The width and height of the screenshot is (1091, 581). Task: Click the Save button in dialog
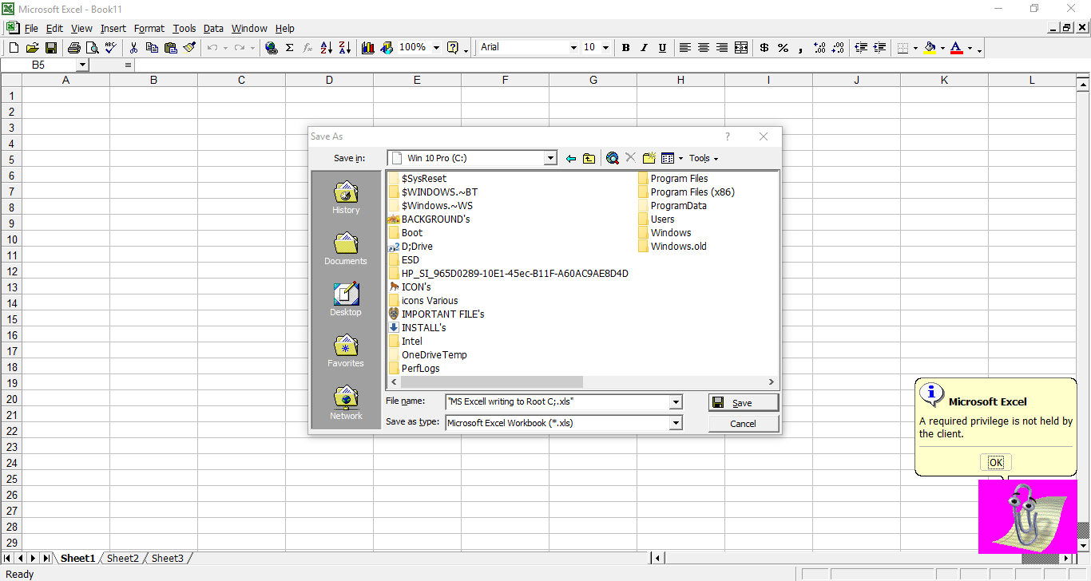743,403
